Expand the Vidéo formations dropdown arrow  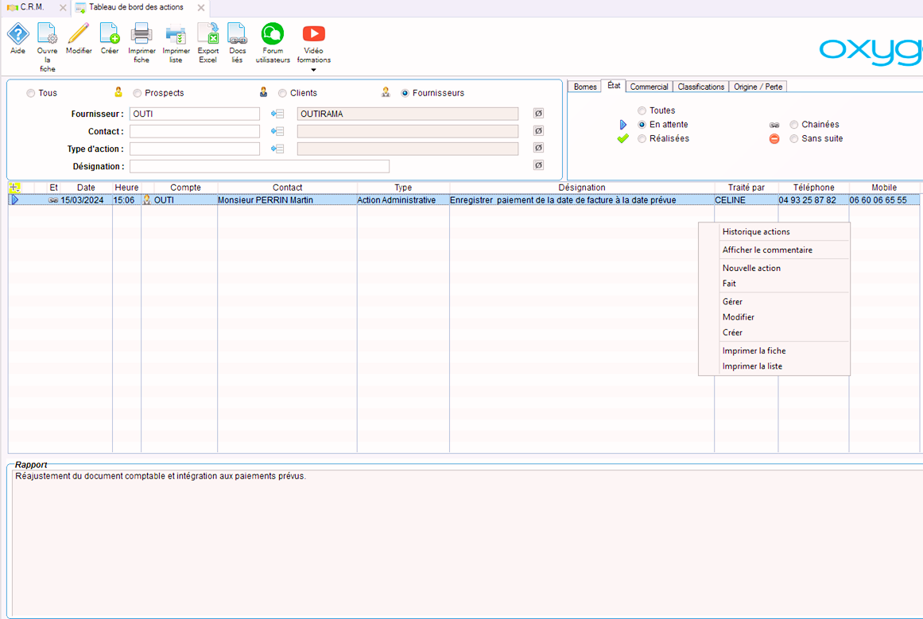pyautogui.click(x=314, y=70)
